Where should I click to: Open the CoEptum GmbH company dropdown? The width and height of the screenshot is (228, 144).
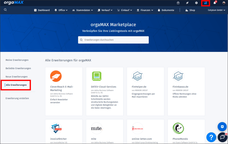coord(216,10)
